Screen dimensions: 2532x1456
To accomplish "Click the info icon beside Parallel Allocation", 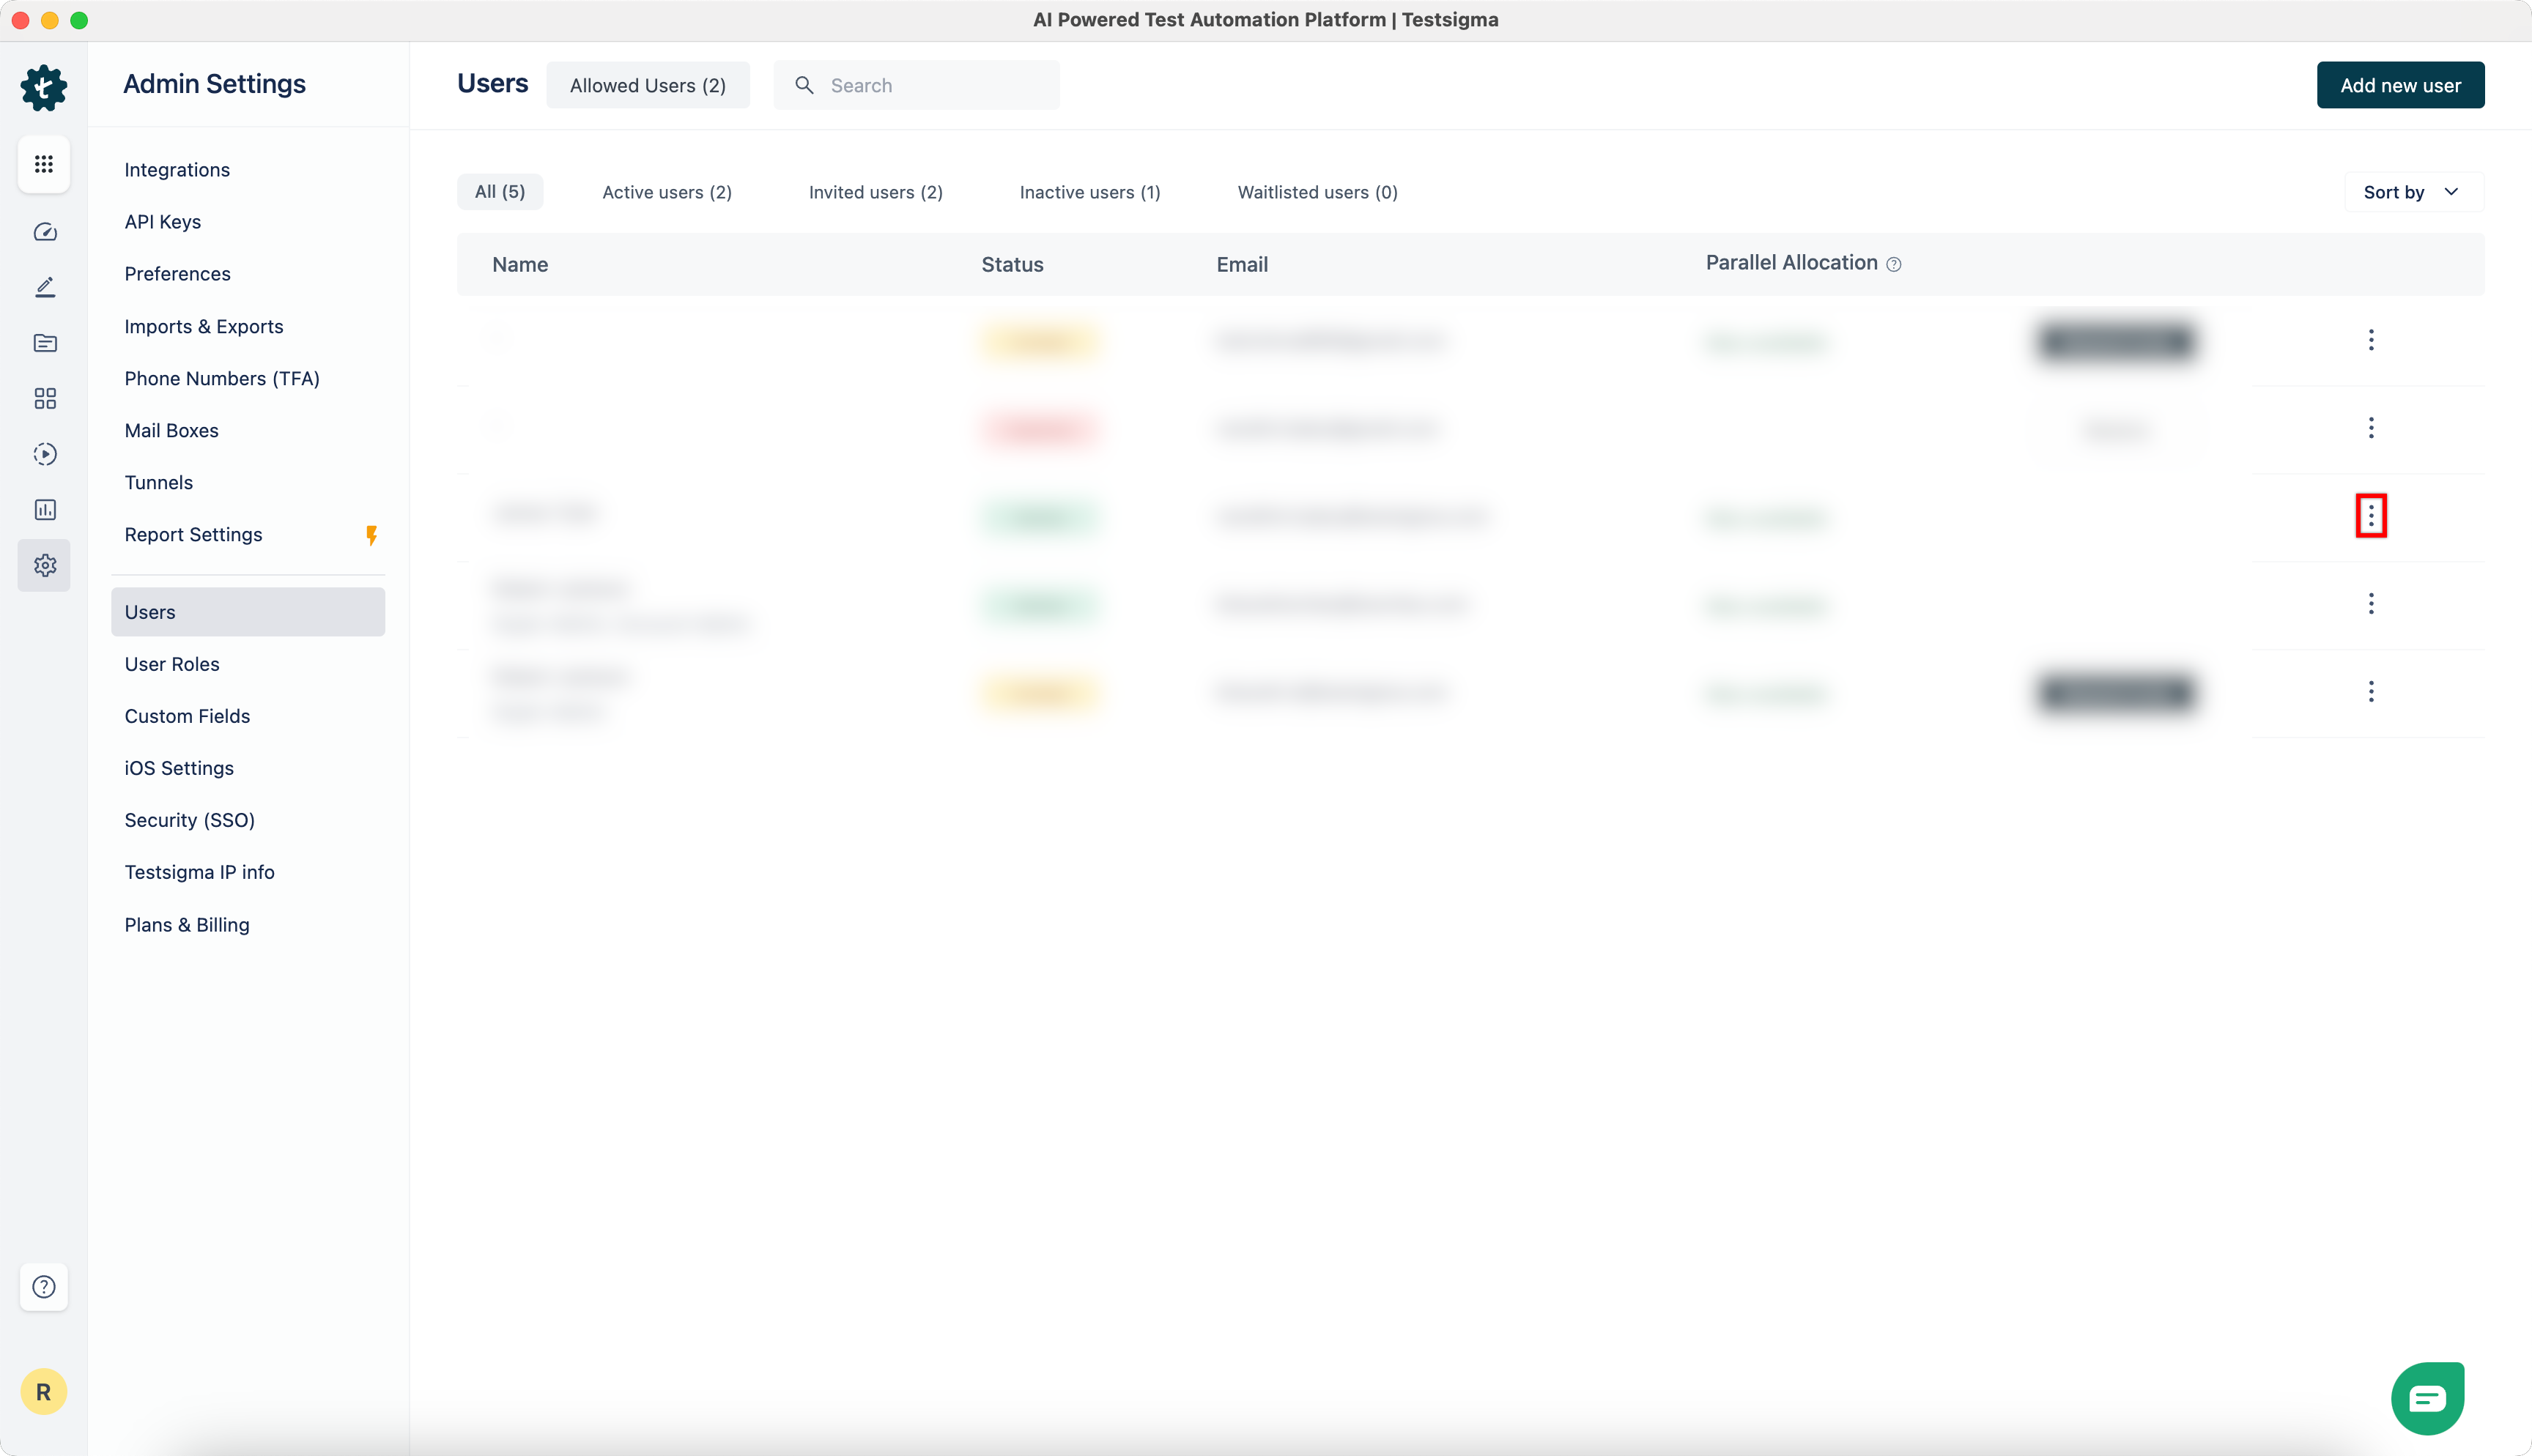I will (x=1893, y=264).
